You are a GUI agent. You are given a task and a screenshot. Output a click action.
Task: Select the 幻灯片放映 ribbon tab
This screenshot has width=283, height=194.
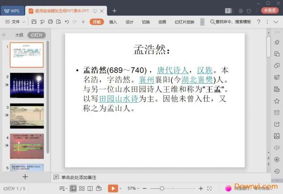pyautogui.click(x=184, y=22)
